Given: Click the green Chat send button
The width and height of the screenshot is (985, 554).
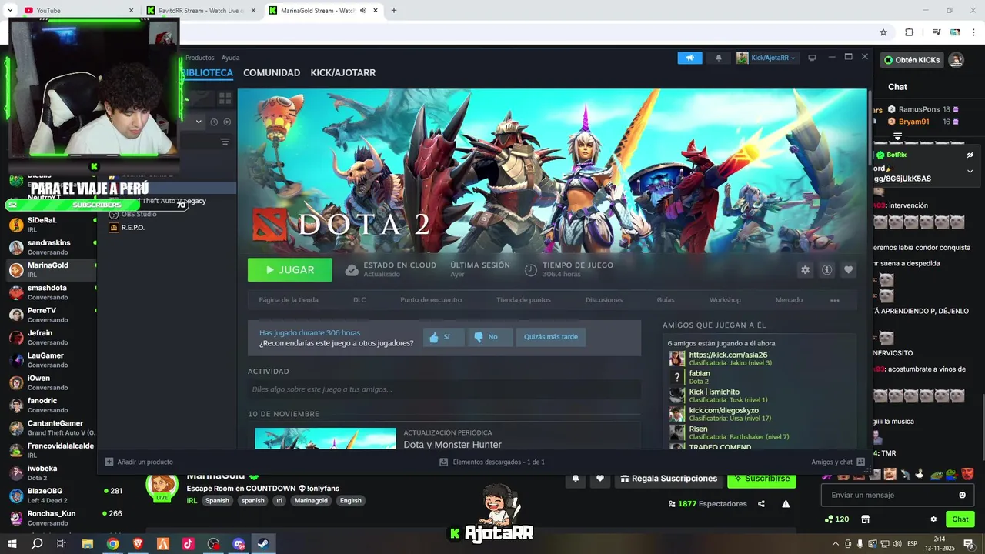Looking at the screenshot, I should [960, 519].
